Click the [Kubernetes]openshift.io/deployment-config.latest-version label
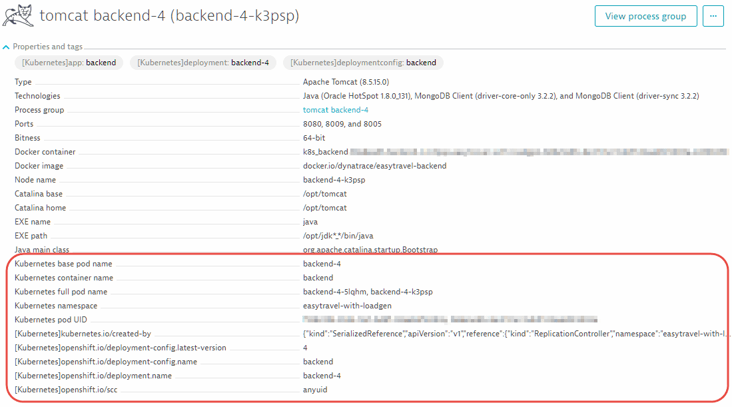732x407 pixels. tap(121, 348)
